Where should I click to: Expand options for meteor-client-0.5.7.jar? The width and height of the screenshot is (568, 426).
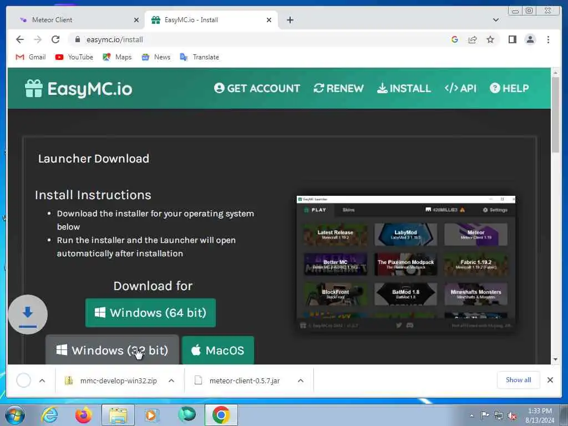pos(300,381)
